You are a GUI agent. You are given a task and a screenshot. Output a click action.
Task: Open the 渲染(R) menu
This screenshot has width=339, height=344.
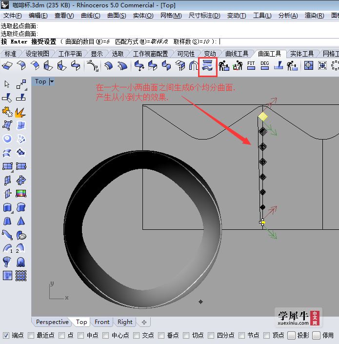pos(314,16)
